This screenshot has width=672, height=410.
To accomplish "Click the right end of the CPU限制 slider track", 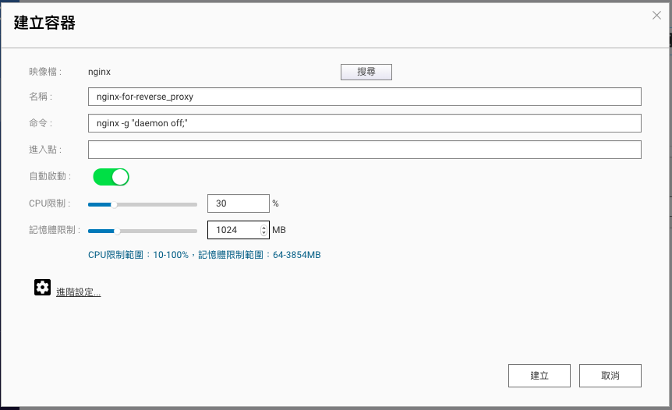I will click(x=195, y=204).
